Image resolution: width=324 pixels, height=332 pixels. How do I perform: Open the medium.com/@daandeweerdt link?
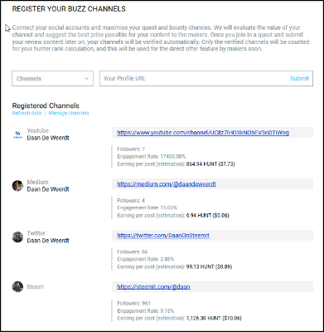[167, 184]
